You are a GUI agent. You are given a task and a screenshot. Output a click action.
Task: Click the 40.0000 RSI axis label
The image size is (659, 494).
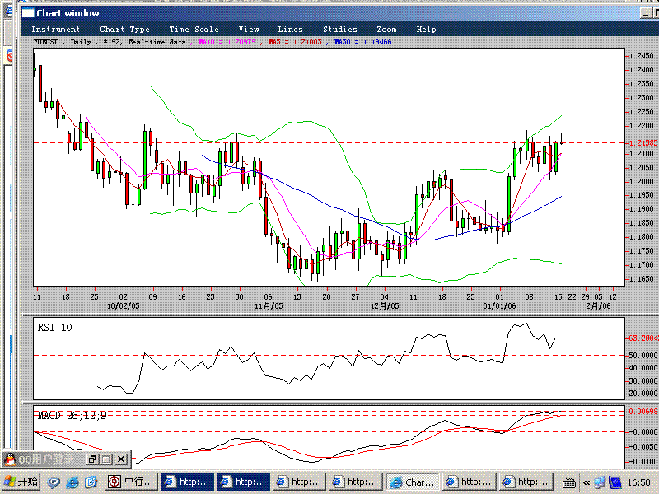point(643,368)
